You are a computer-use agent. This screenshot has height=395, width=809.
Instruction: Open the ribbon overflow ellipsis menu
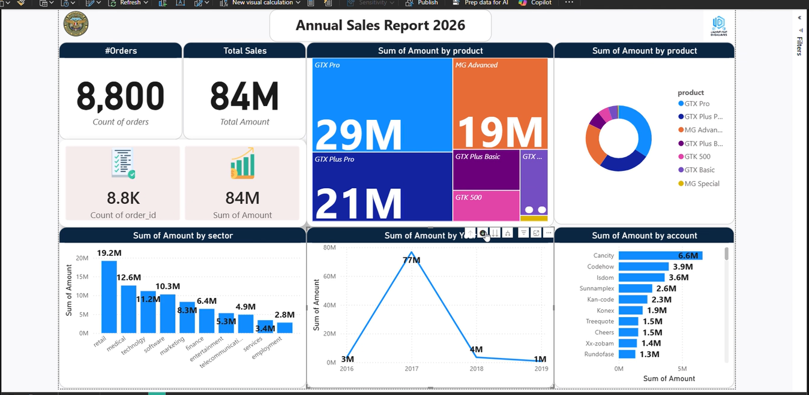[x=569, y=2]
